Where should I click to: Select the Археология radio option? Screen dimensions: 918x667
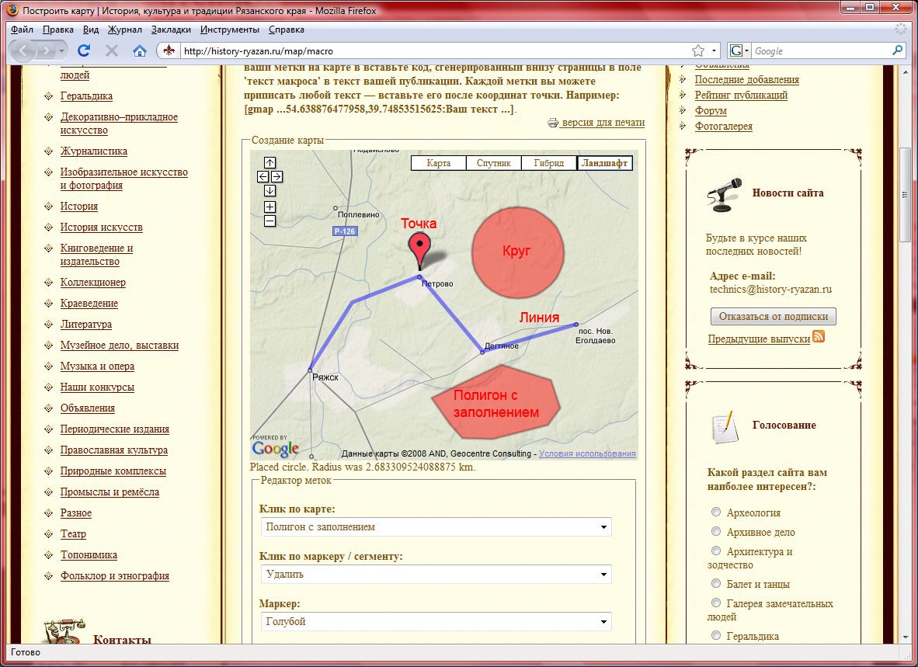[715, 512]
